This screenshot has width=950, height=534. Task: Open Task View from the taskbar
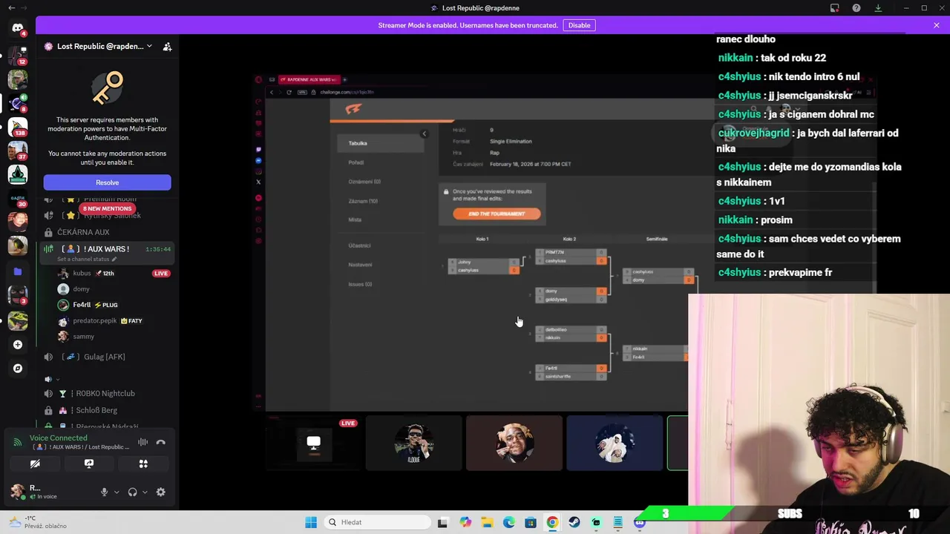[x=443, y=522]
